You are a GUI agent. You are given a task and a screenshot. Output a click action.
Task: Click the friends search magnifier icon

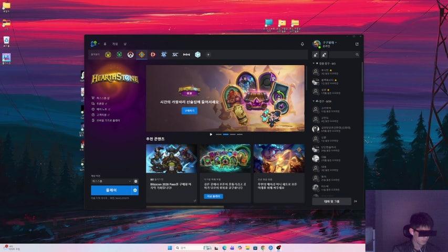(357, 55)
